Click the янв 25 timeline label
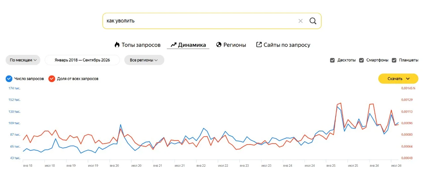424x173 pixels. pyautogui.click(x=332, y=165)
